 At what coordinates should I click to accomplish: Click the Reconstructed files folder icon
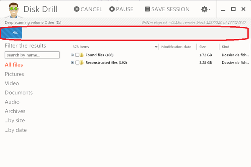pos(82,63)
